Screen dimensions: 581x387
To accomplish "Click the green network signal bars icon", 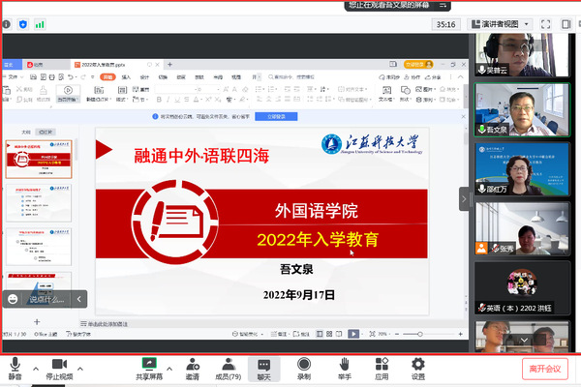I will click(41, 23).
